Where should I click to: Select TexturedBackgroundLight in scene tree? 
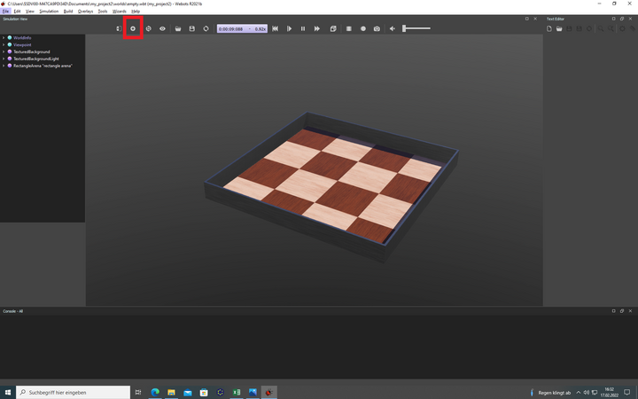(x=35, y=59)
